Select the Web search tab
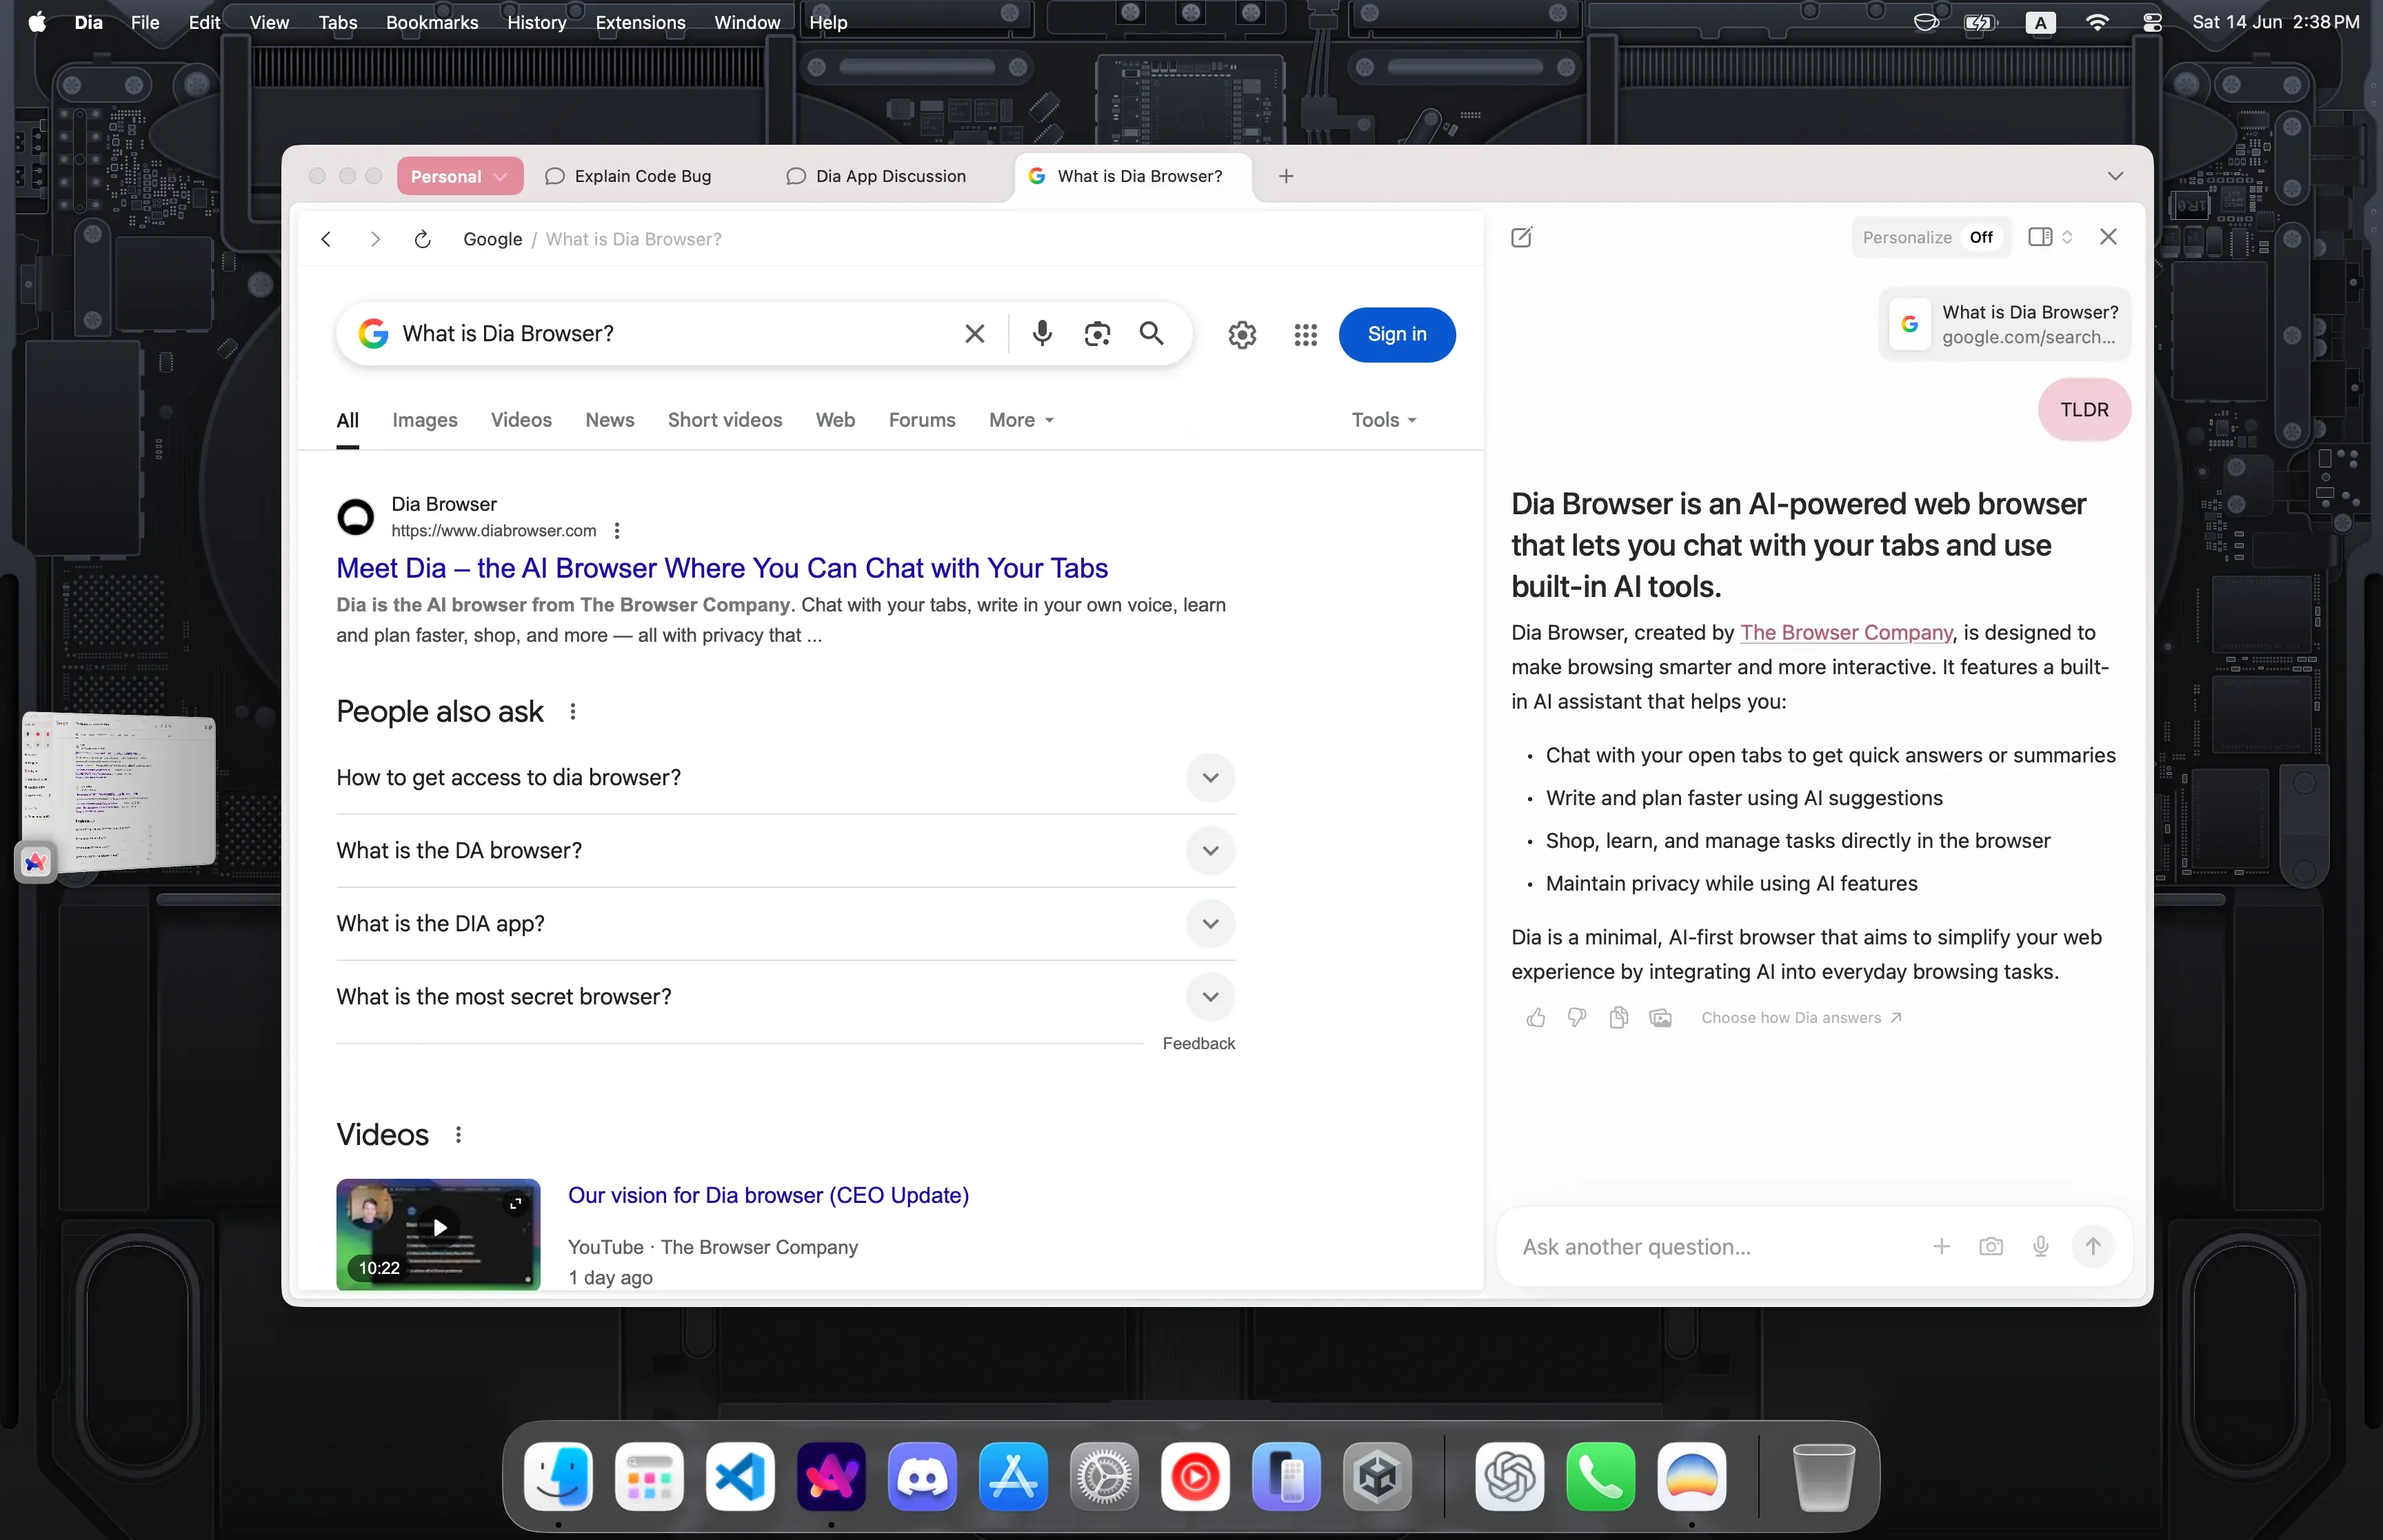The image size is (2383, 1540). (835, 420)
